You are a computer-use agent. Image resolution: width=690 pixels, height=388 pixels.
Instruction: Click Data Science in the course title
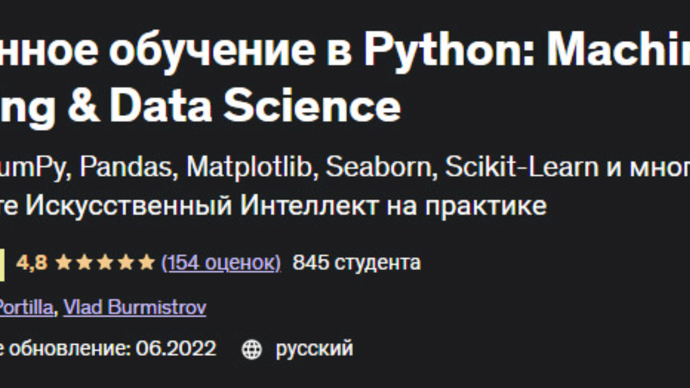click(256, 106)
